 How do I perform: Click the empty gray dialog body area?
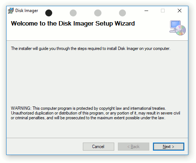[97, 79]
